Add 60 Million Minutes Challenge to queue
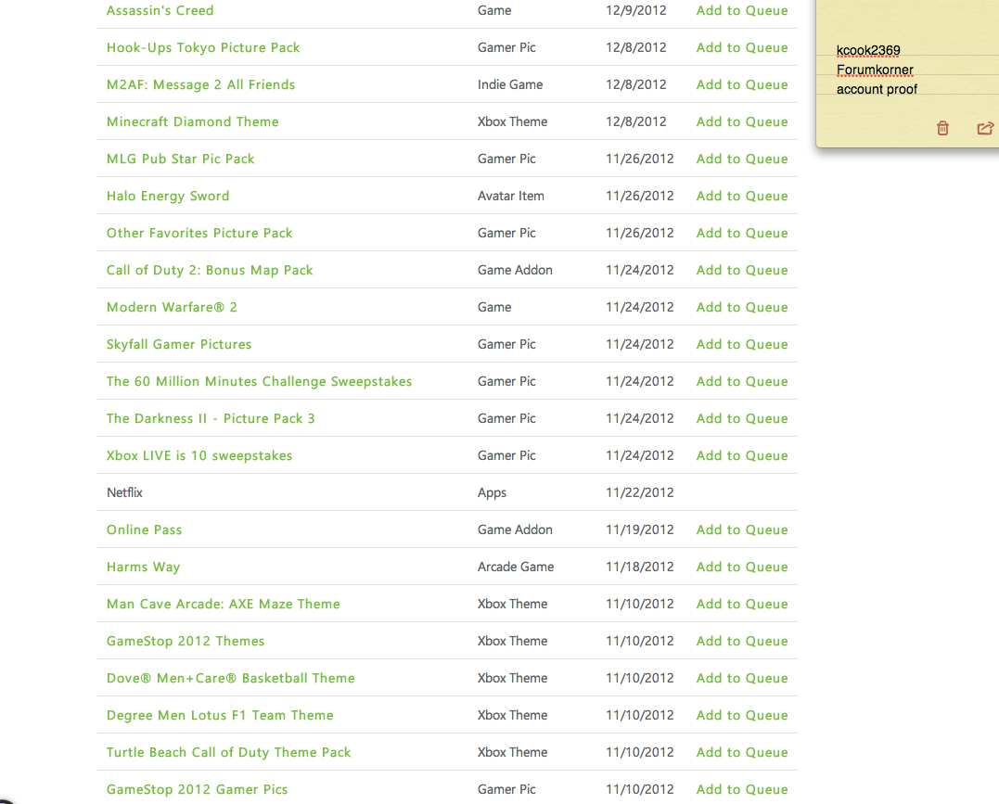Image resolution: width=999 pixels, height=804 pixels. pyautogui.click(x=742, y=381)
